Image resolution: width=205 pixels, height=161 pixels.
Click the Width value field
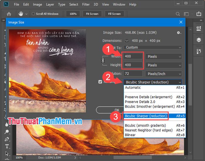pos(133,56)
